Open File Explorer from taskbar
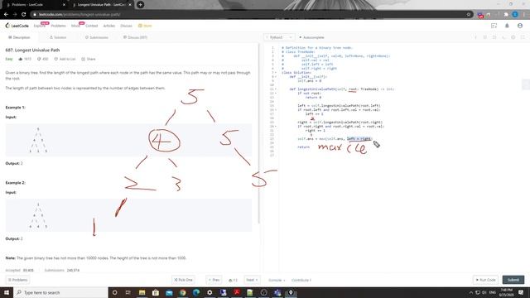This screenshot has height=298, width=530. click(142, 292)
